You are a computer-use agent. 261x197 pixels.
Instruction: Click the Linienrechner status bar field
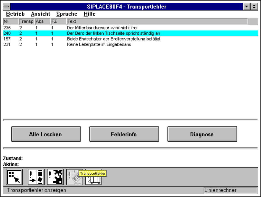pyautogui.click(x=230, y=190)
